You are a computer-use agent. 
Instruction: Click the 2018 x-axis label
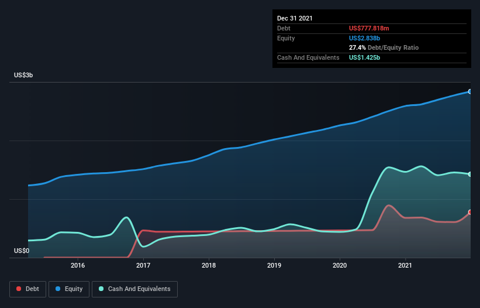(x=209, y=265)
